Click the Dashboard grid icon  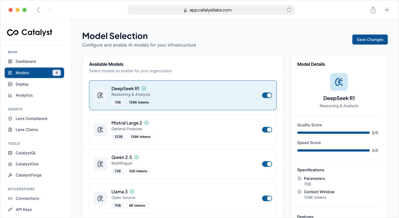10,62
